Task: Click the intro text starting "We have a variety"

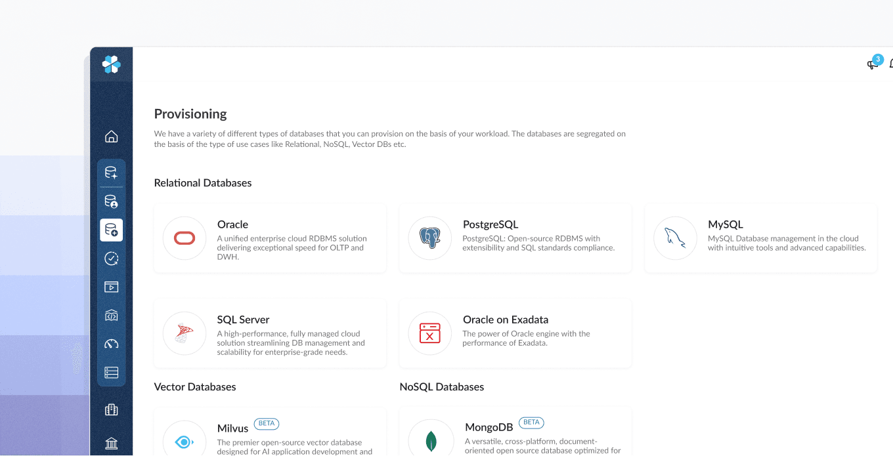Action: [390, 138]
